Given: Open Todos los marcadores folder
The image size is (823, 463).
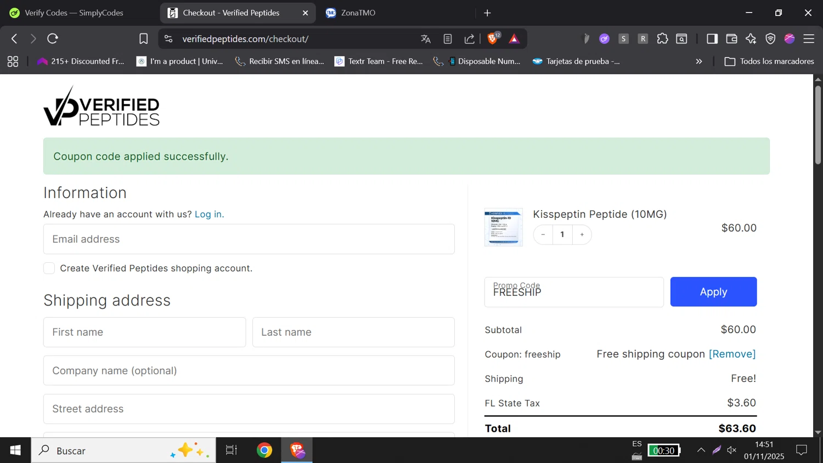Looking at the screenshot, I should point(769,61).
